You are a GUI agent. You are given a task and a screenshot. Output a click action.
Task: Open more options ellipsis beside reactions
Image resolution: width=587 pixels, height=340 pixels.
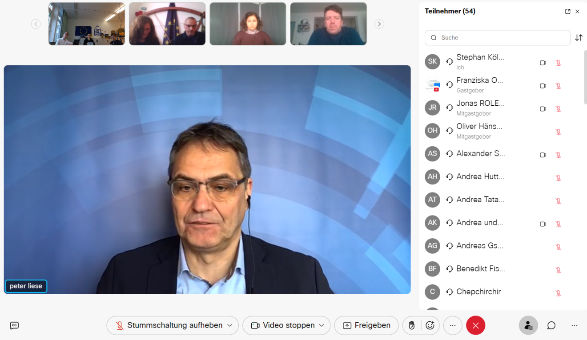pos(453,325)
